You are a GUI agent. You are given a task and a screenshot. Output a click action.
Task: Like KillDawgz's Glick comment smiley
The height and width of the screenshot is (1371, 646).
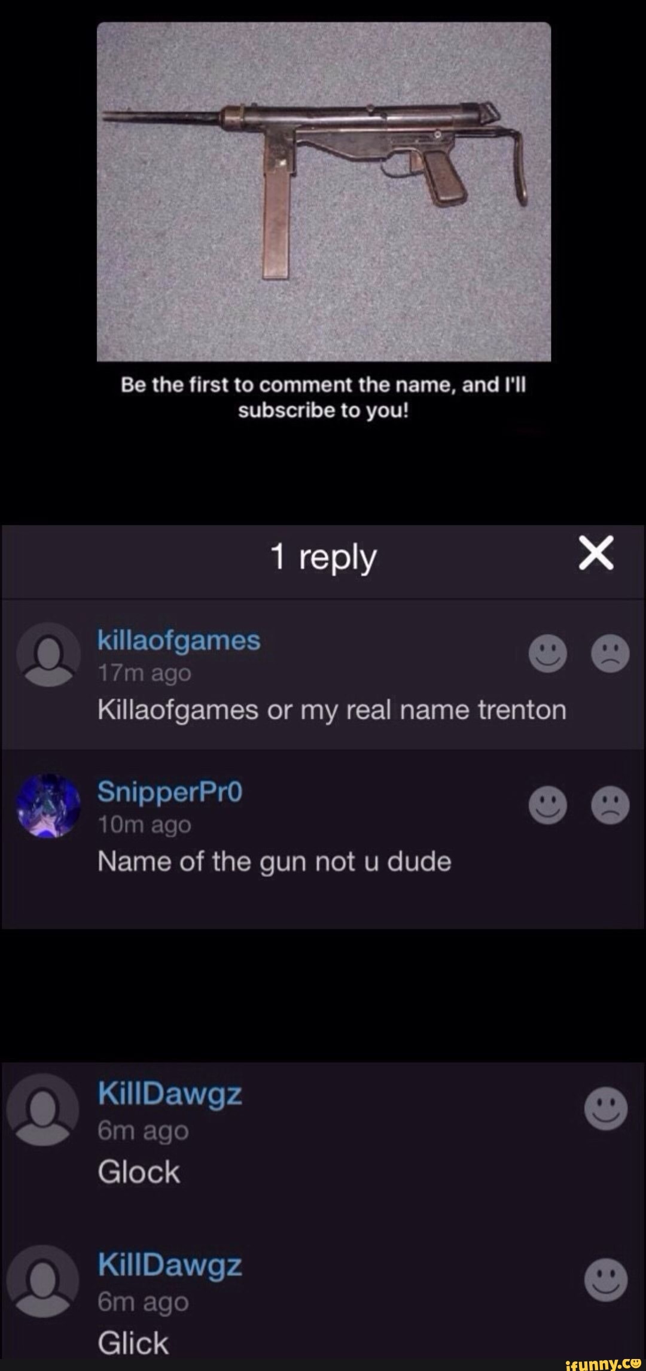pyautogui.click(x=605, y=1280)
